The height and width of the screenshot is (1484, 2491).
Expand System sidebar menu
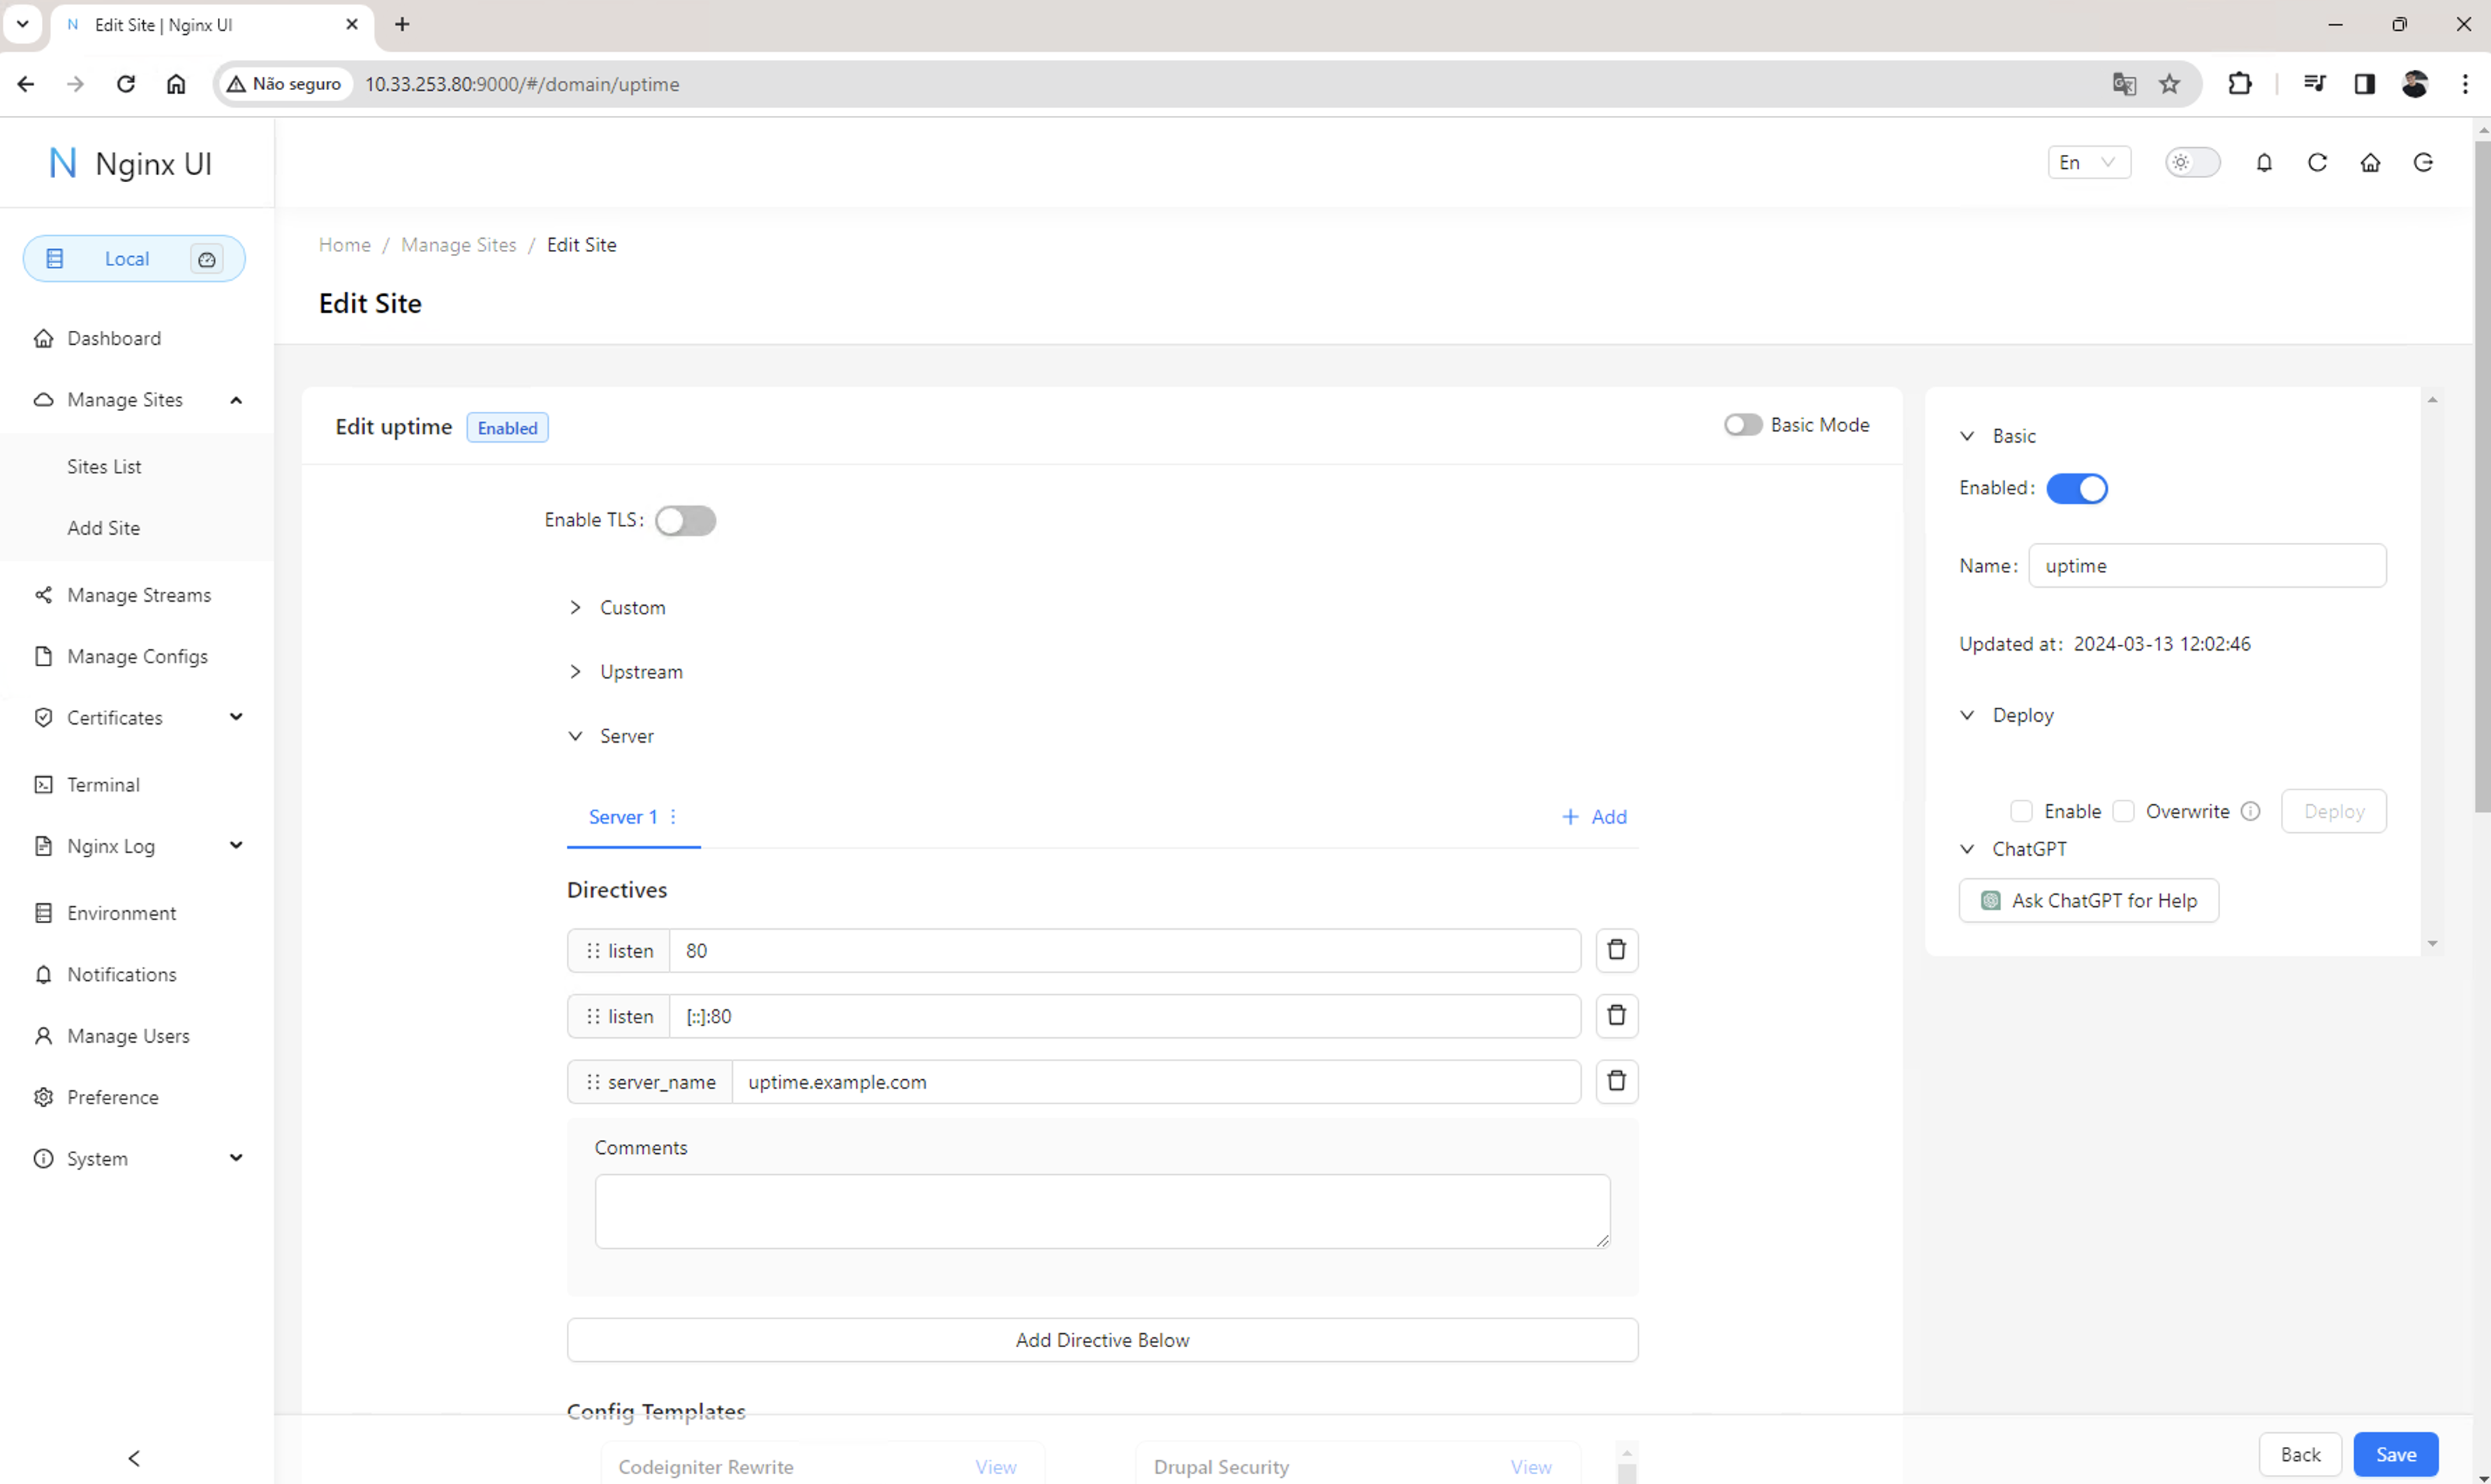point(137,1159)
